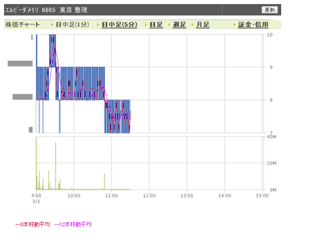Click the 0M volume axis label

click(273, 190)
